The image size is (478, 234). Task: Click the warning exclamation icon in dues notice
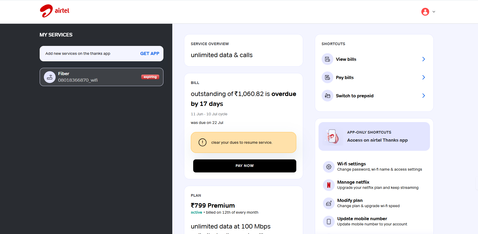click(x=203, y=142)
